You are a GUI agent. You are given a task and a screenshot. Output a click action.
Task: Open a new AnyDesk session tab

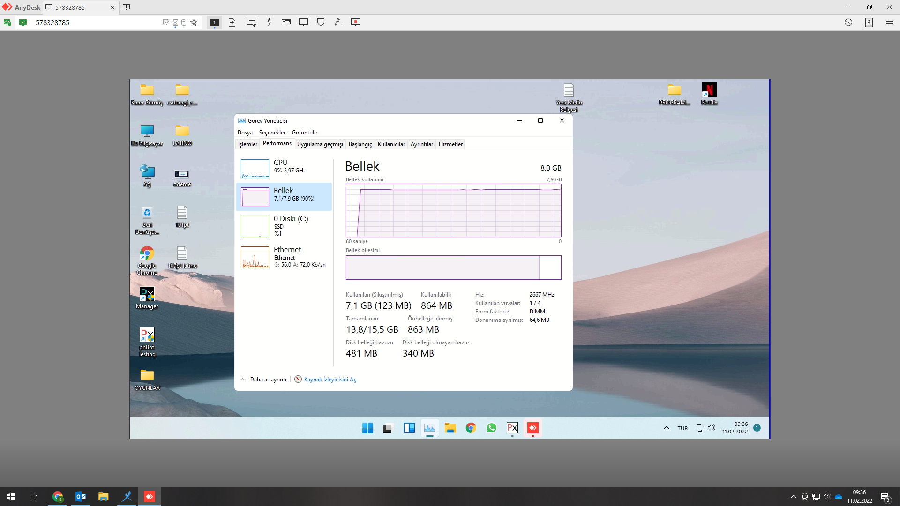tap(127, 7)
